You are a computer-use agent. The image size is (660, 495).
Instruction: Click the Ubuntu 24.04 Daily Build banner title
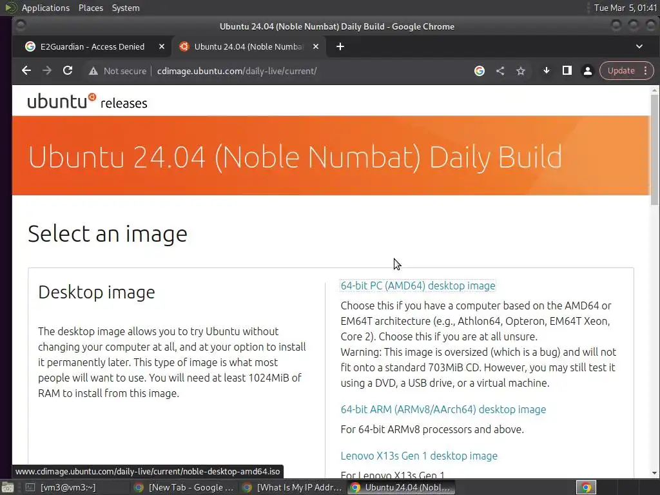[x=295, y=157]
